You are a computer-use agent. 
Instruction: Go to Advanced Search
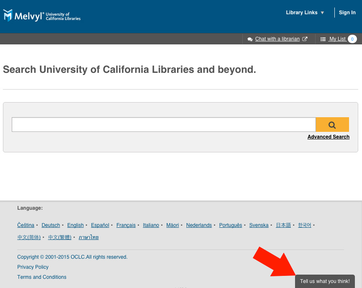tap(328, 137)
